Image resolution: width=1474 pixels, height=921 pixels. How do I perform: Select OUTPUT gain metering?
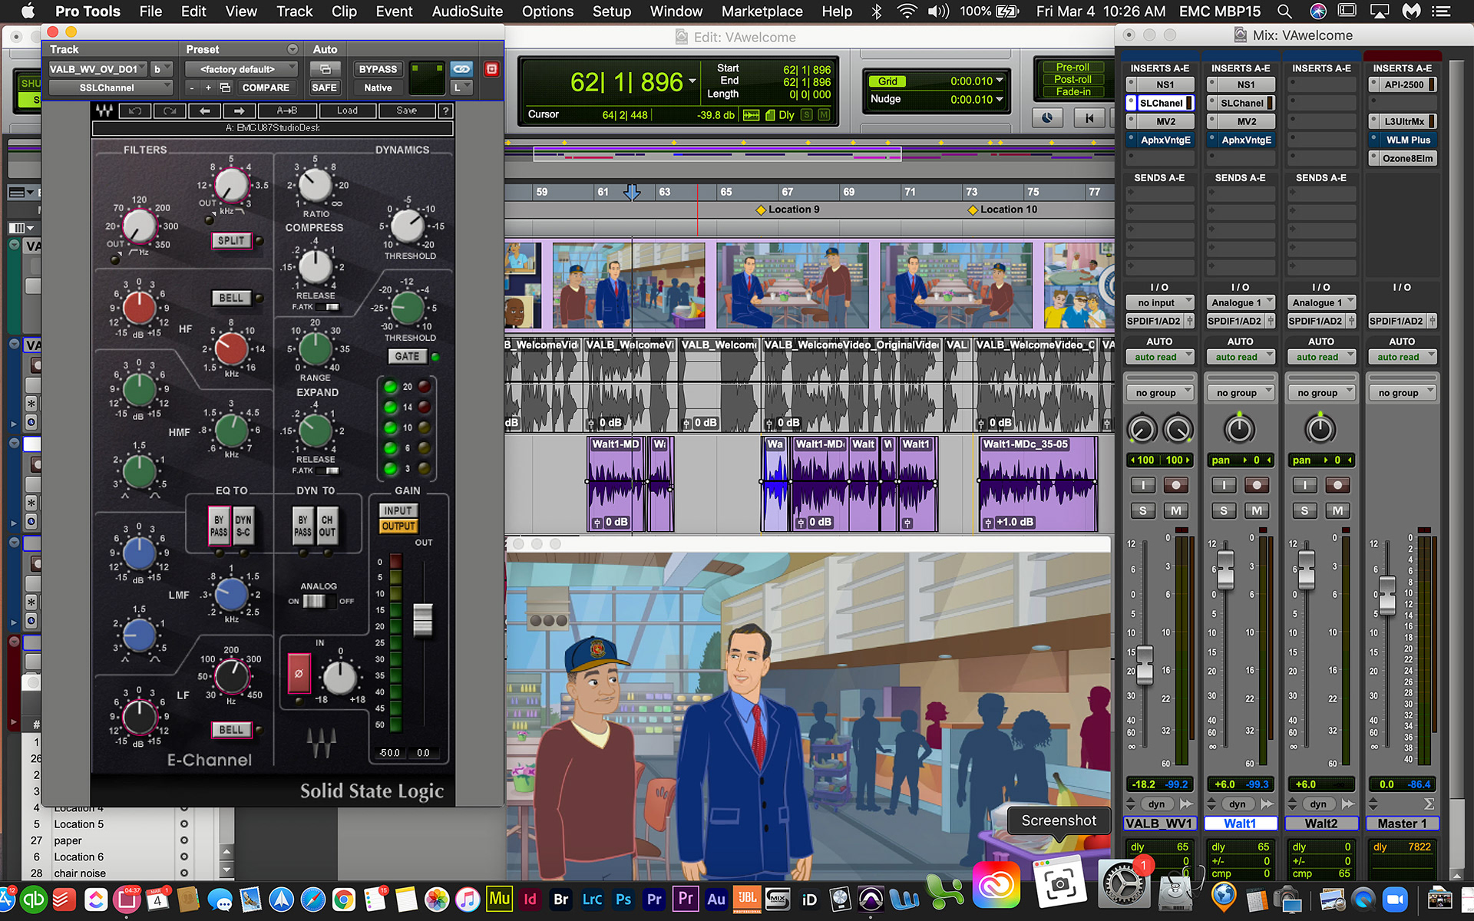(398, 526)
